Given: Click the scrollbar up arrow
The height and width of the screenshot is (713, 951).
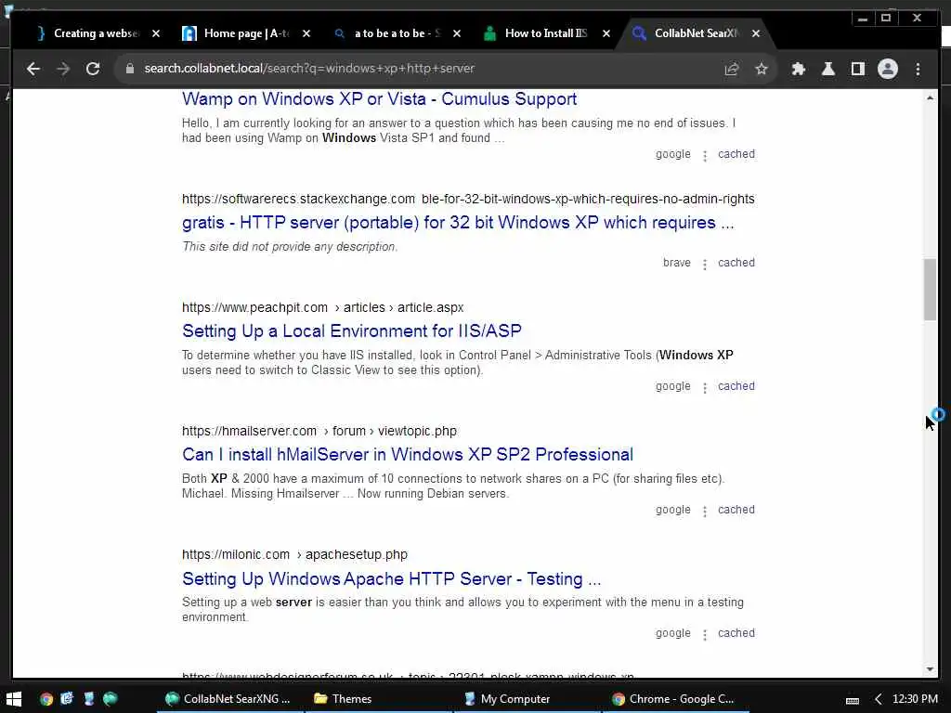Looking at the screenshot, I should tap(930, 97).
